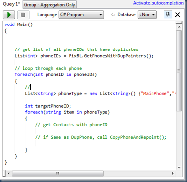Viewport: 187px width, 182px height.
Task: Click the grey Stop execution button
Action: coord(23,15)
